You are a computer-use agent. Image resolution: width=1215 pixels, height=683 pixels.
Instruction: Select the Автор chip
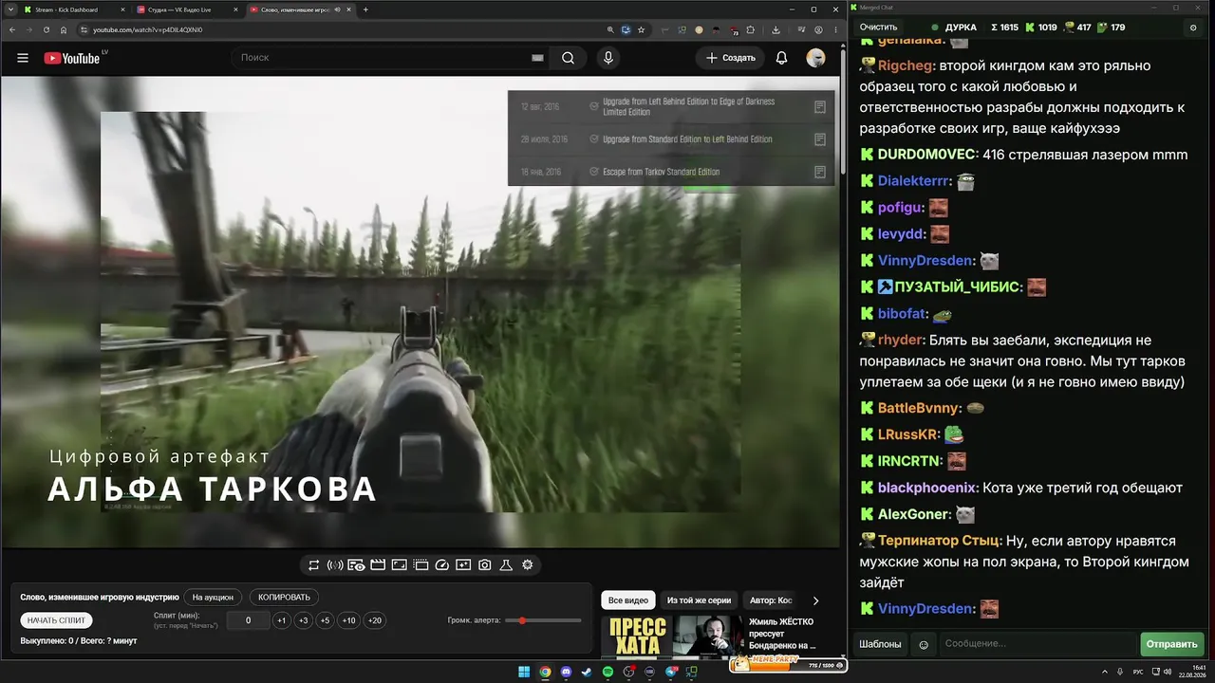click(x=771, y=600)
